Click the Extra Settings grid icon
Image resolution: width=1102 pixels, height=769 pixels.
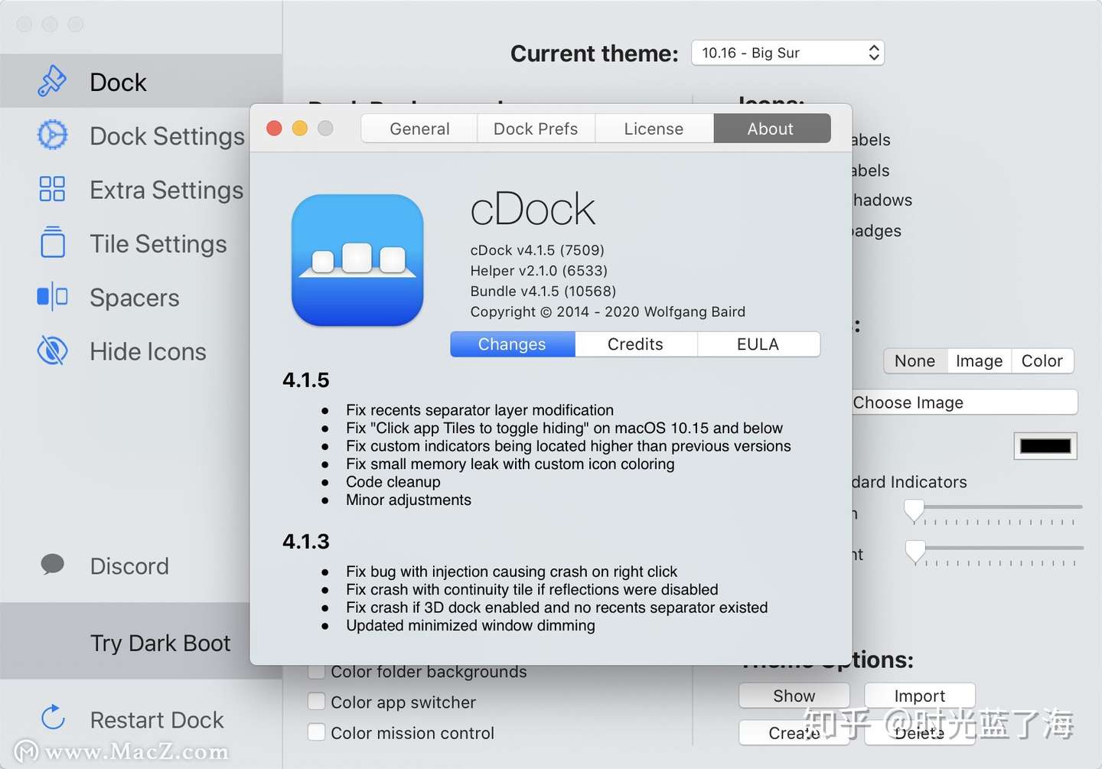coord(52,189)
